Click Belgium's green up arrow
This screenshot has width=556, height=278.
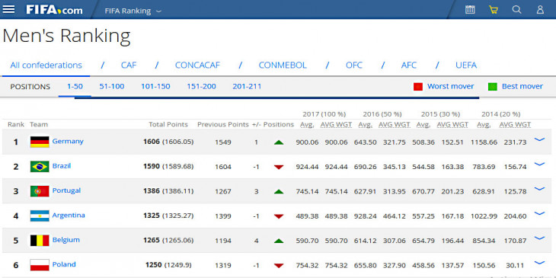[279, 241]
